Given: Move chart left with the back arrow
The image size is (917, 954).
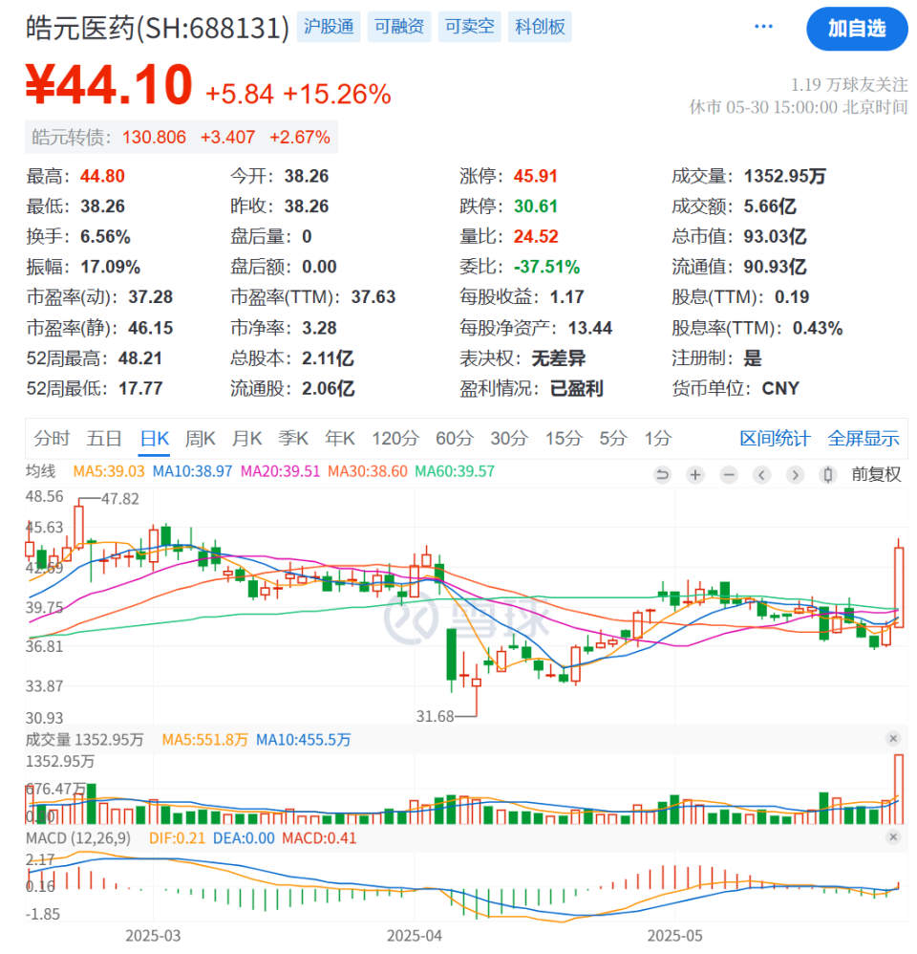Looking at the screenshot, I should (761, 474).
